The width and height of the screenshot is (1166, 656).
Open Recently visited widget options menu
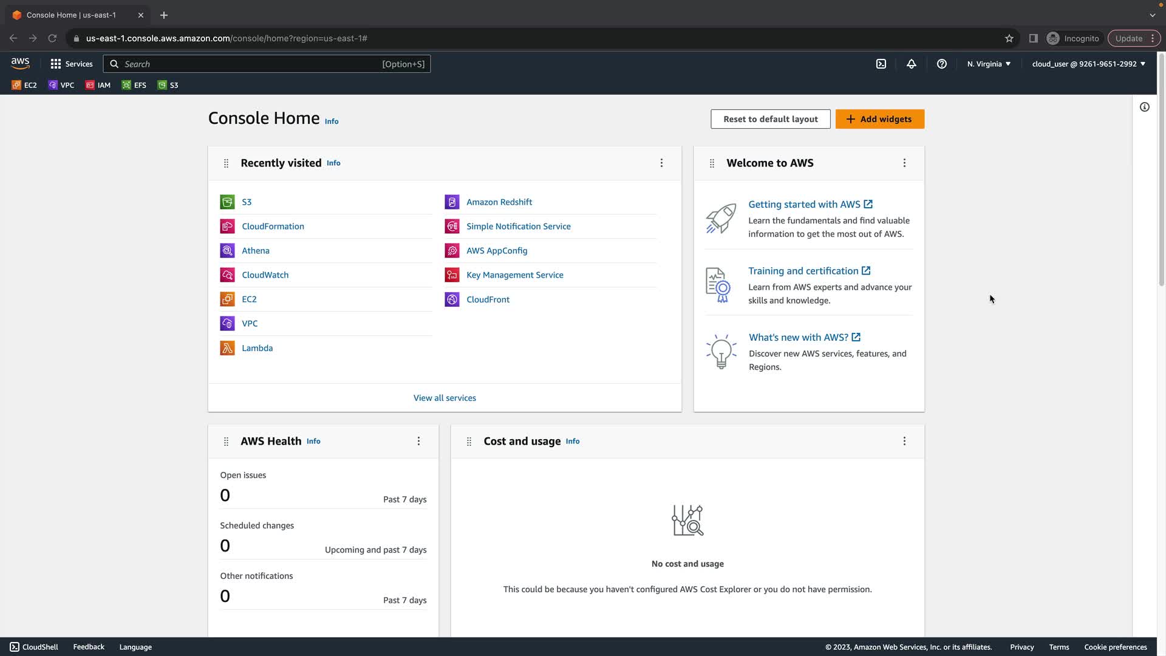click(x=661, y=163)
